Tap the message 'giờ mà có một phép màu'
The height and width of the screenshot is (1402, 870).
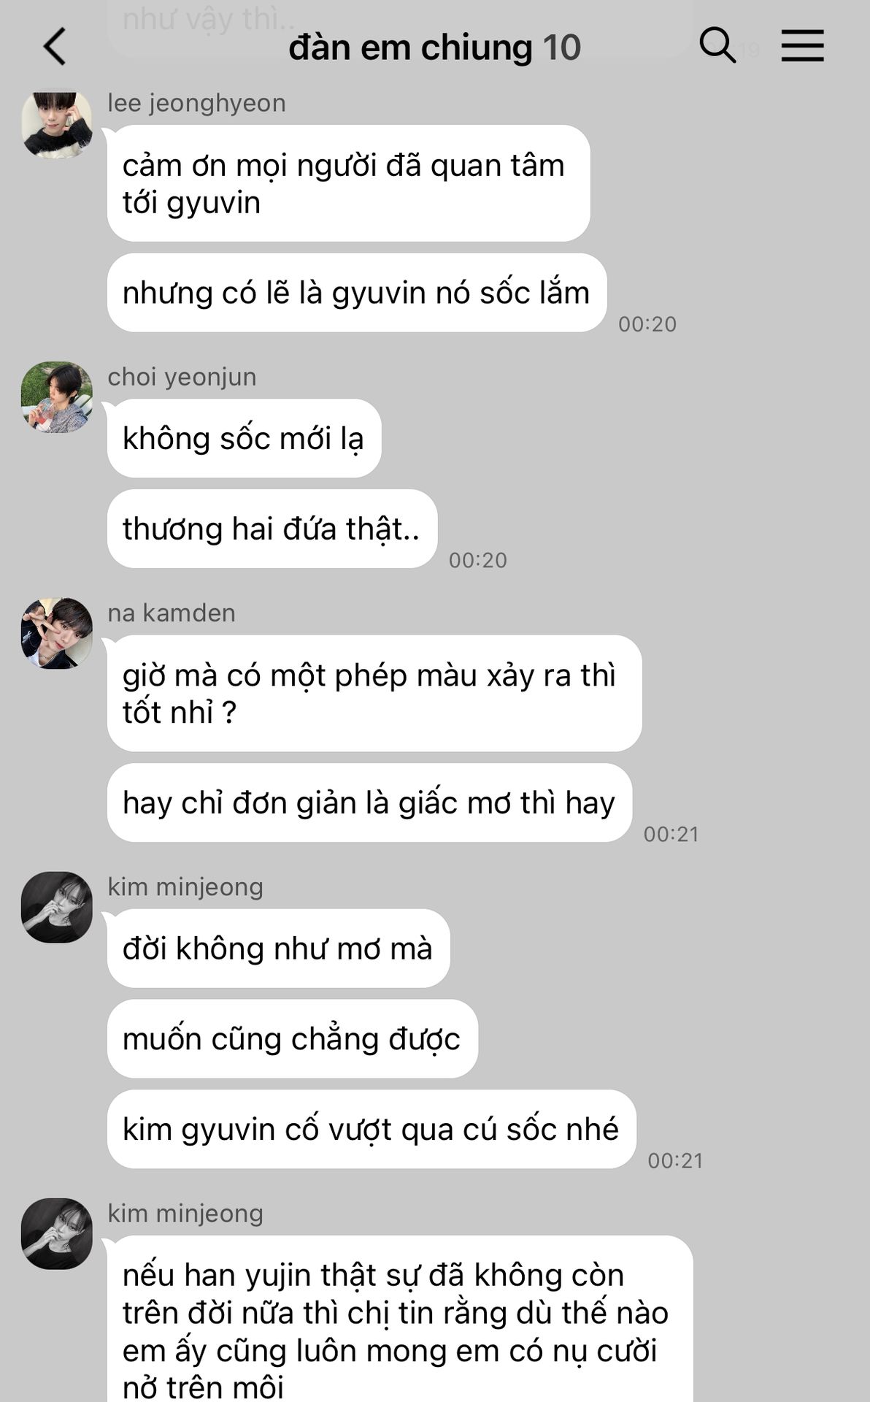[x=374, y=693]
